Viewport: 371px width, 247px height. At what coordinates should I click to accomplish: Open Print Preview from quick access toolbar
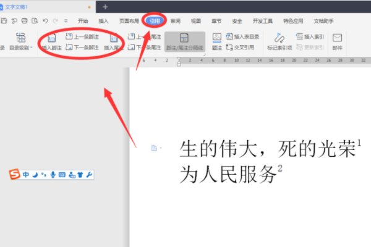click(35, 21)
